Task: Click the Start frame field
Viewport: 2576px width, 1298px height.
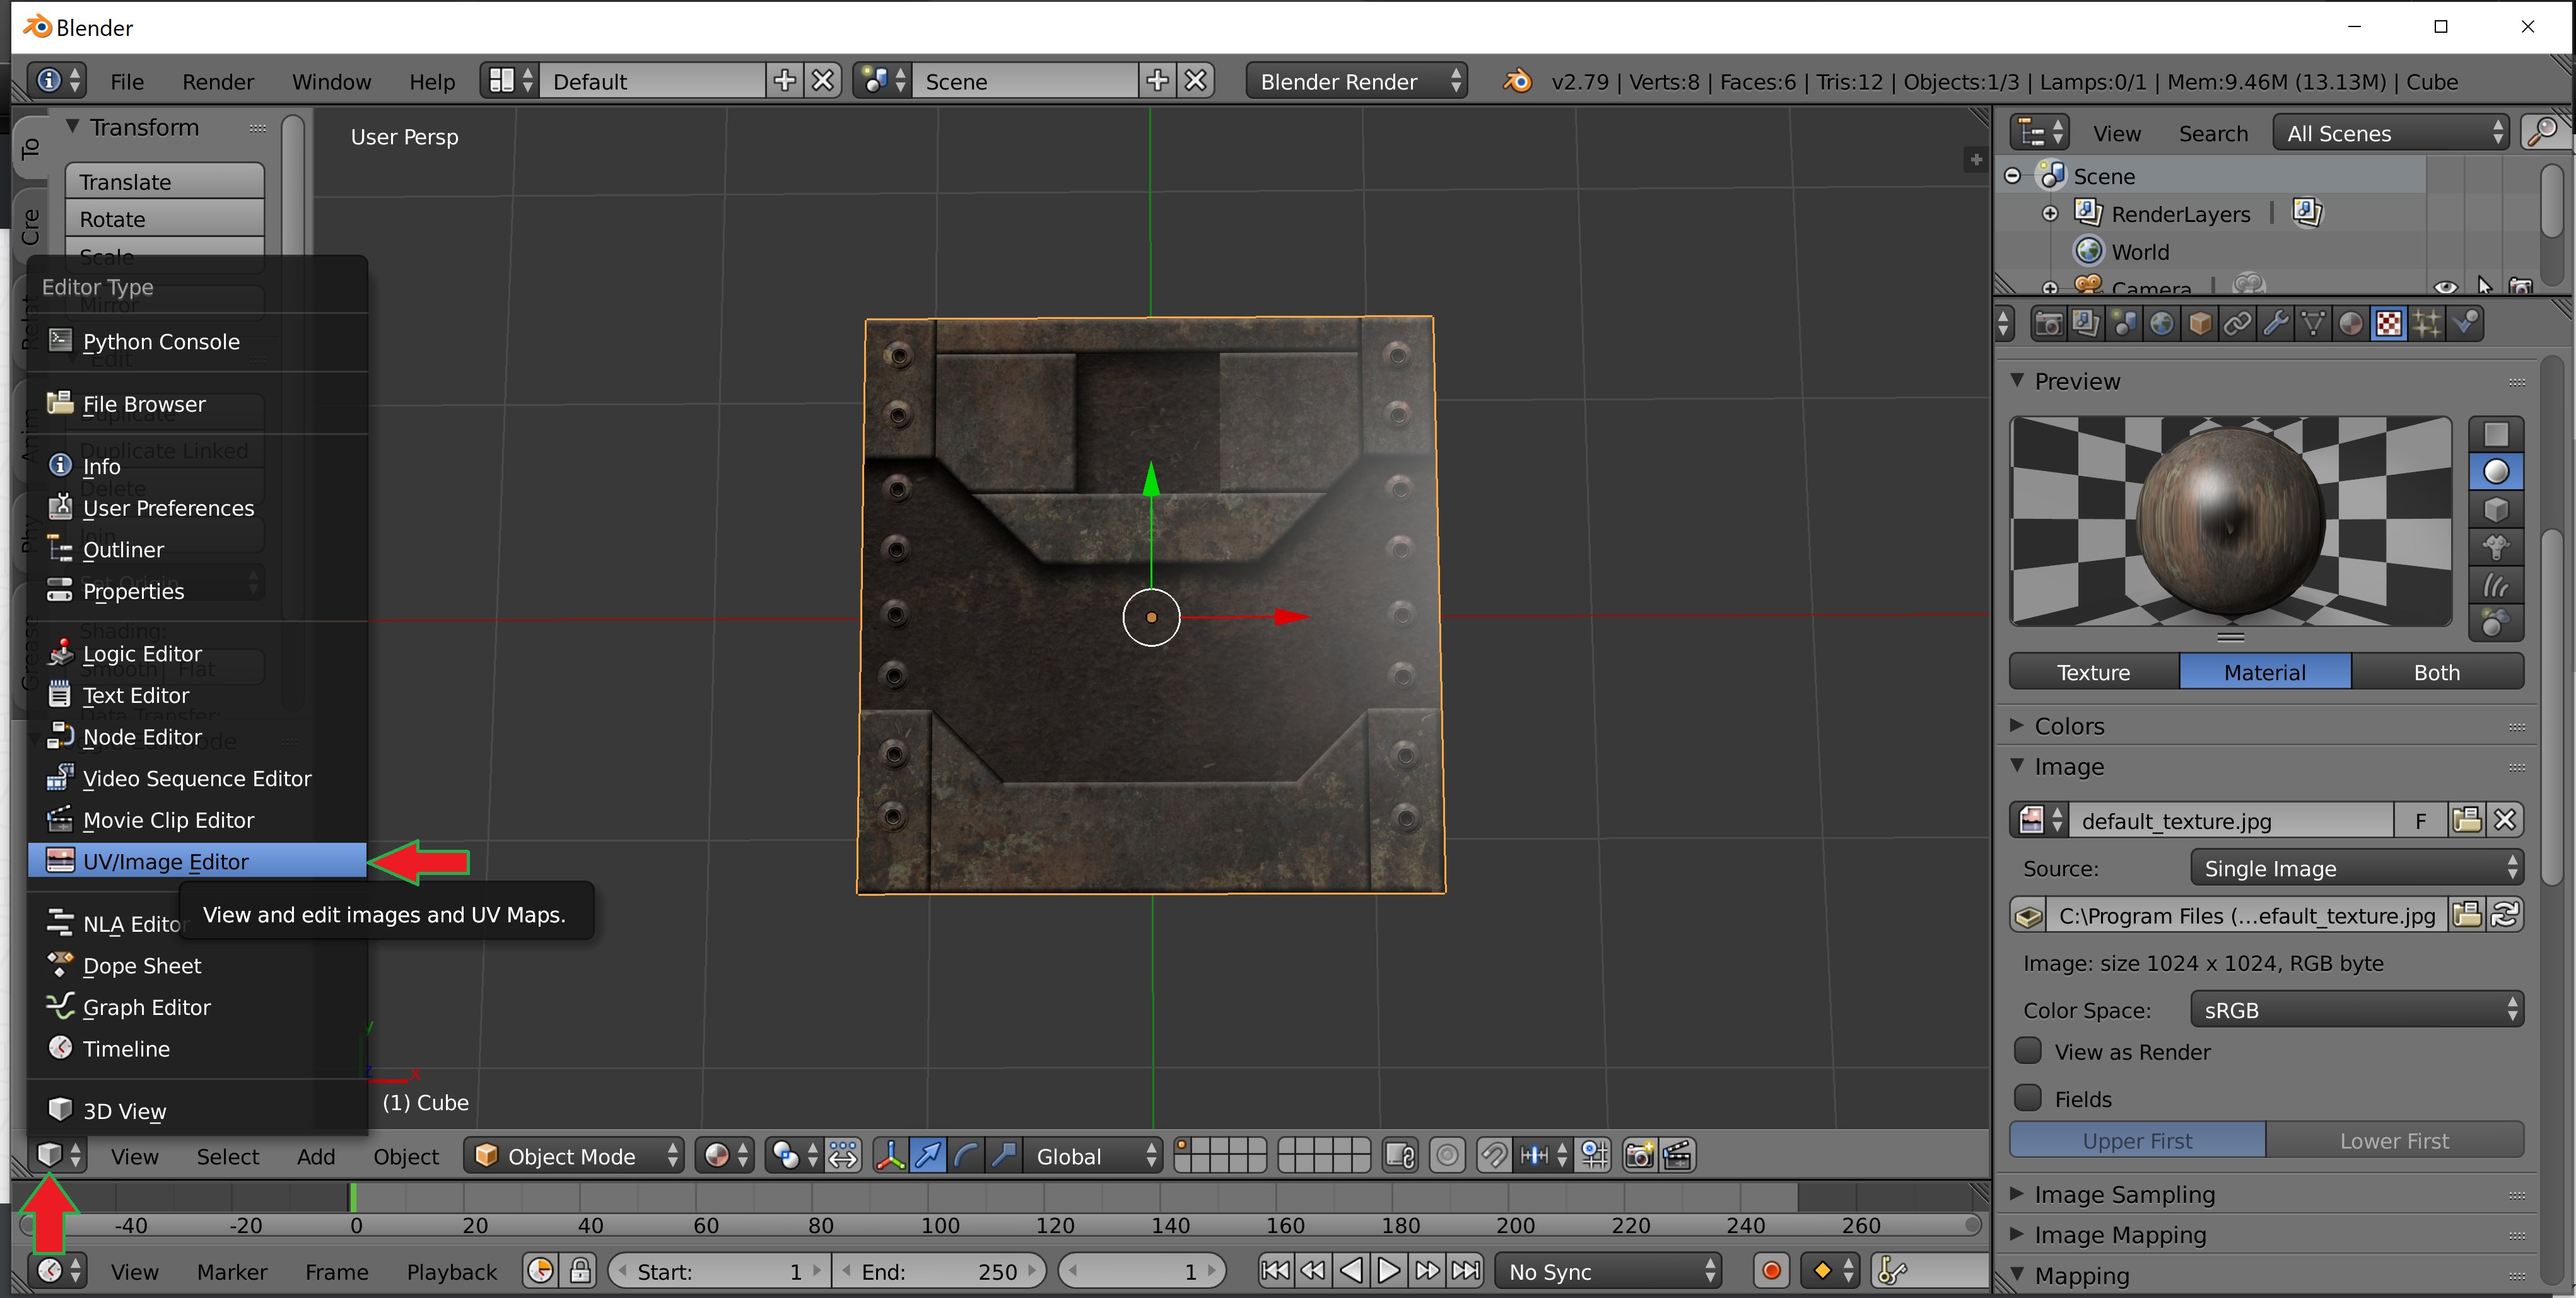Action: pyautogui.click(x=720, y=1271)
